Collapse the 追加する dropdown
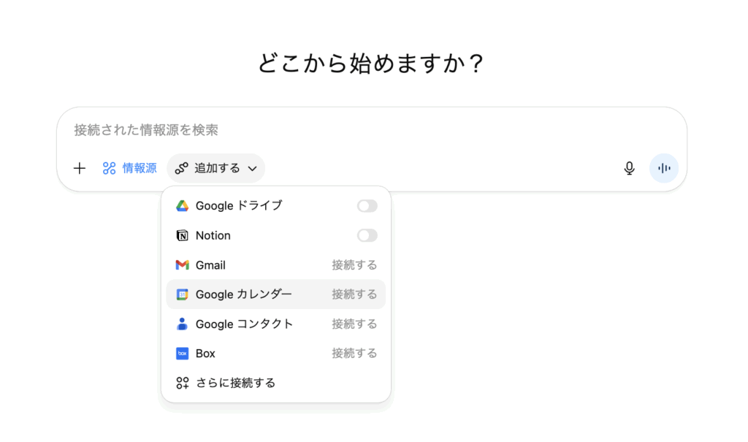Image resolution: width=748 pixels, height=442 pixels. pos(216,169)
